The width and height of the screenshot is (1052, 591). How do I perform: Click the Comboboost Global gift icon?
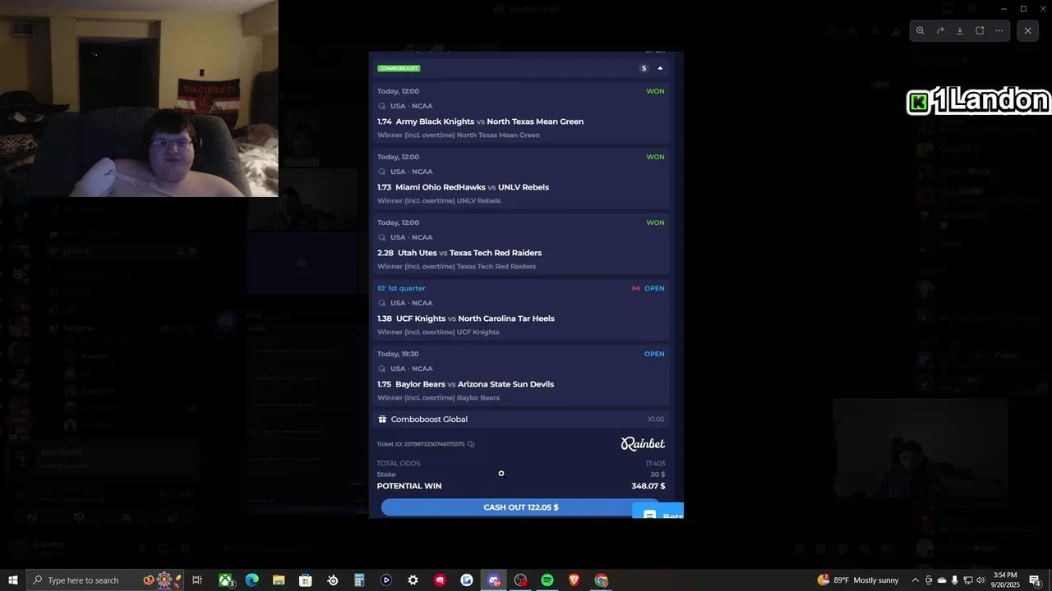coord(382,419)
